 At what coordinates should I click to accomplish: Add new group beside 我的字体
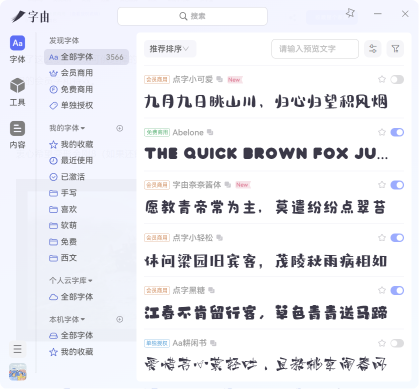[119, 128]
